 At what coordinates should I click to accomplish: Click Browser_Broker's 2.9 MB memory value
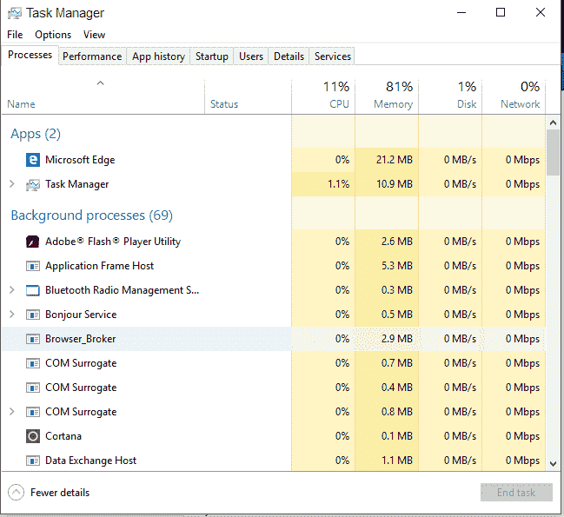[x=397, y=339]
